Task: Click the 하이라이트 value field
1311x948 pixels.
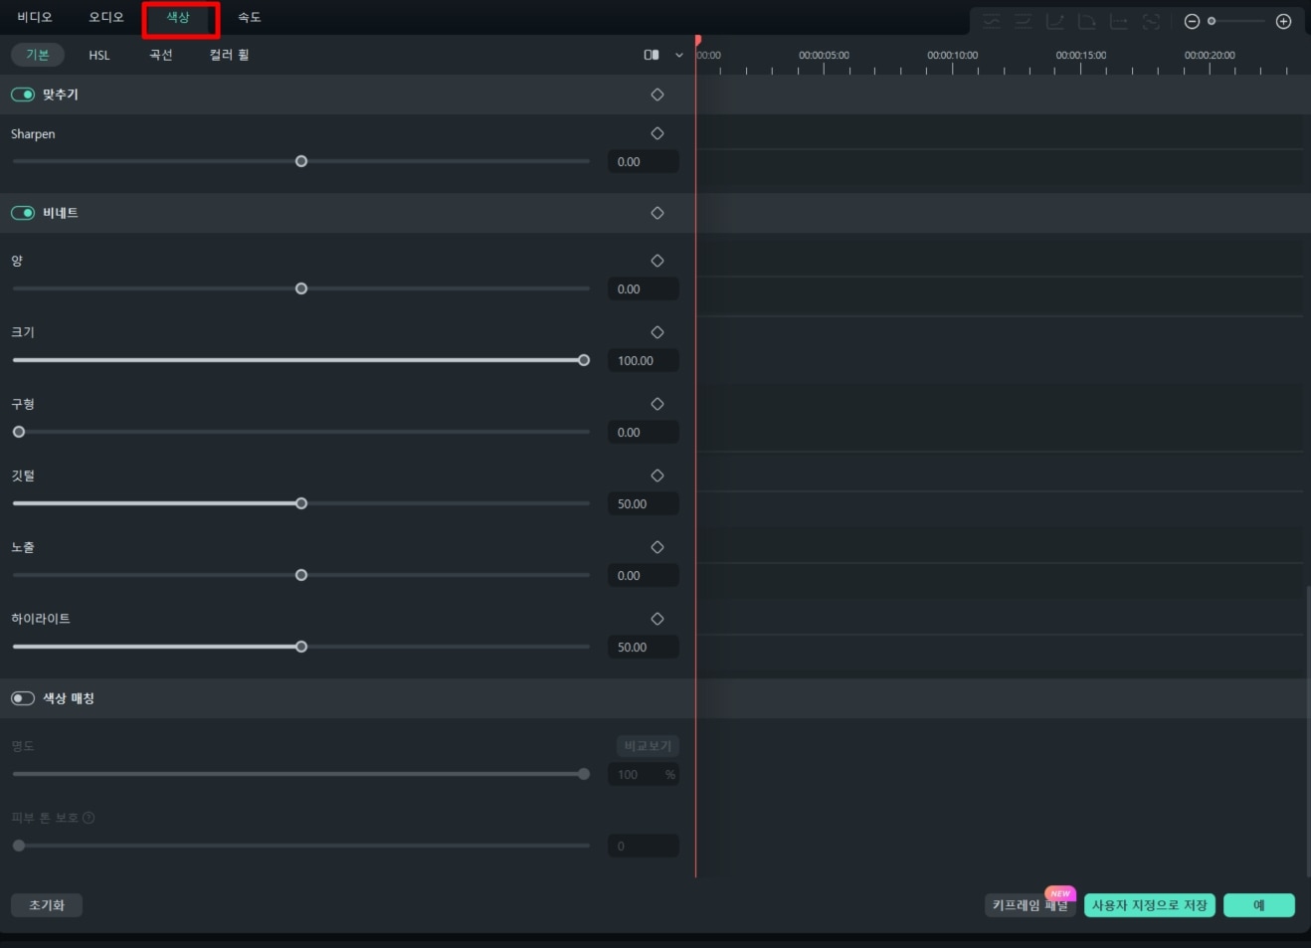Action: 644,647
